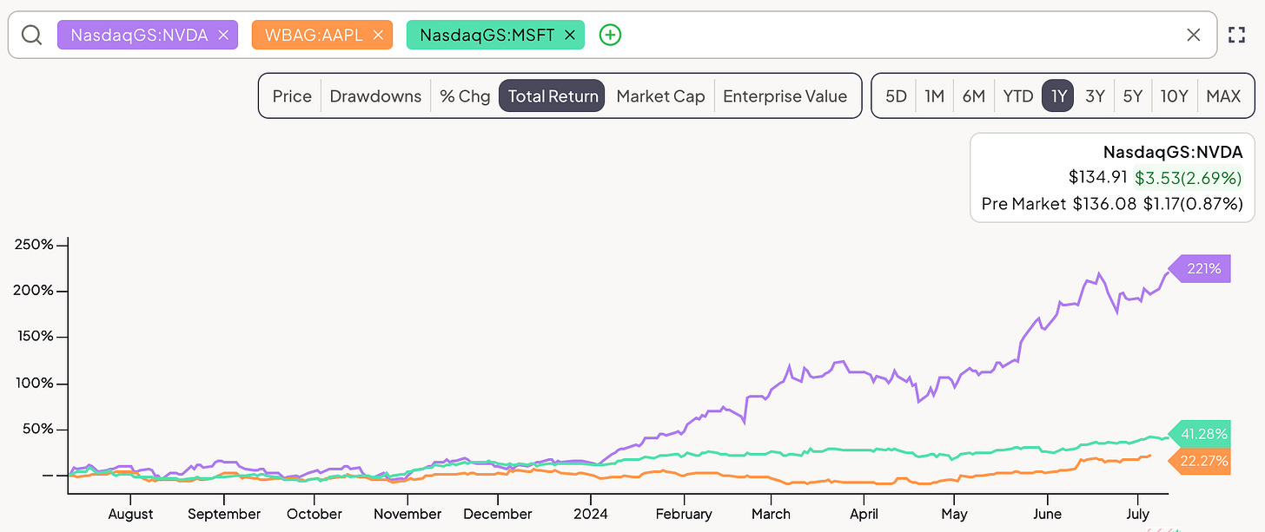Clear the search bar with X icon
This screenshot has height=532, width=1265.
coord(1194,35)
